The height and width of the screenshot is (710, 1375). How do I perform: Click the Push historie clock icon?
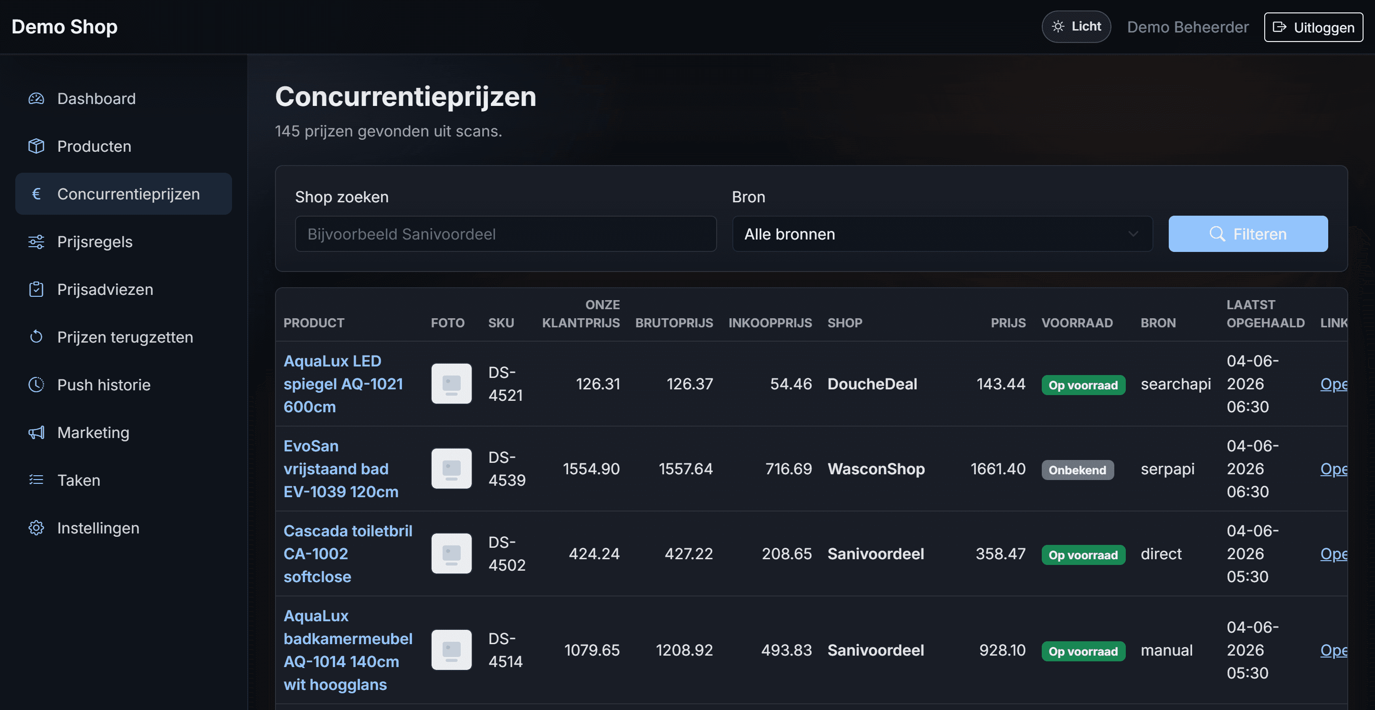pyautogui.click(x=36, y=385)
